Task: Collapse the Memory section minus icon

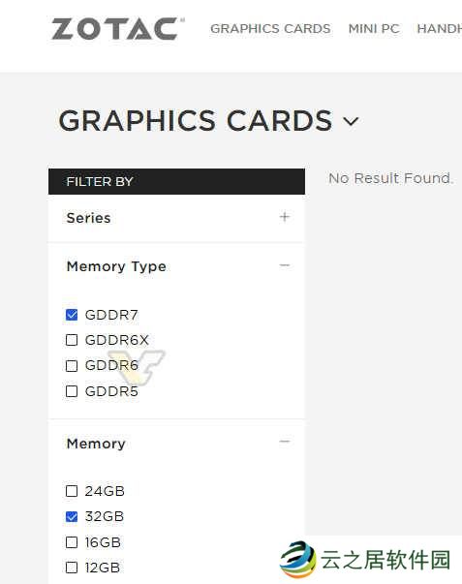Action: click(x=285, y=442)
